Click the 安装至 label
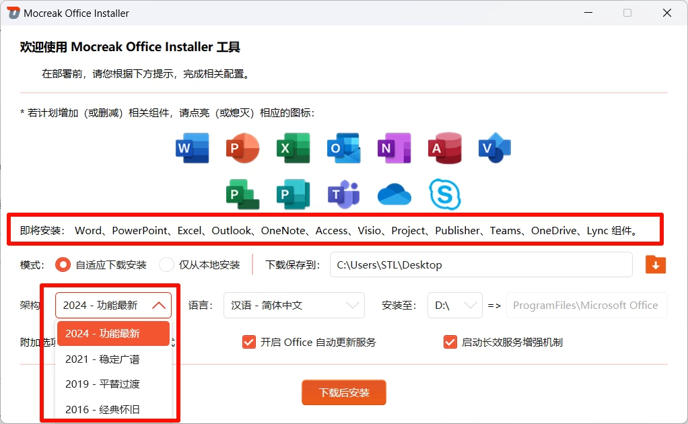 [399, 305]
